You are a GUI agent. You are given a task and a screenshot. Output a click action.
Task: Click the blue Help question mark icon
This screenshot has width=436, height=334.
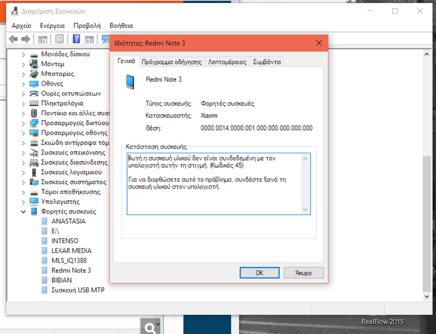point(76,39)
